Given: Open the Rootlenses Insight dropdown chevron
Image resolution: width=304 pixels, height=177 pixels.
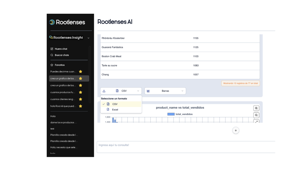Looking at the screenshot, I should tap(89, 38).
